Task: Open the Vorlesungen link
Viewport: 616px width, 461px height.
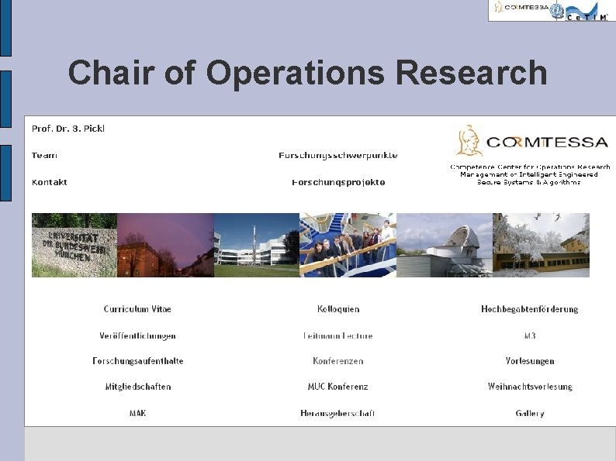Action: point(530,361)
